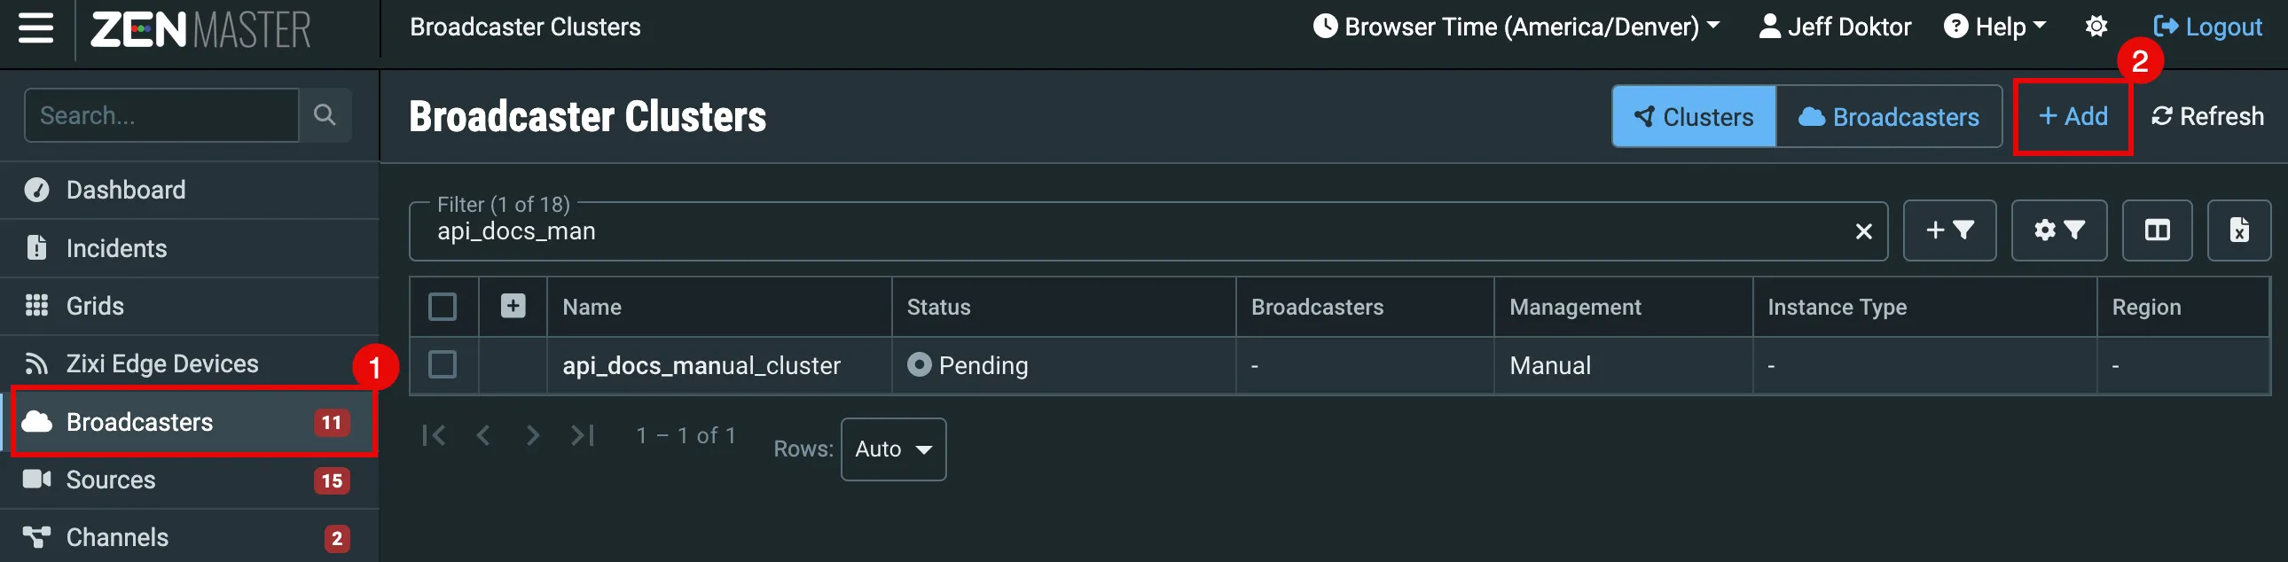Switch to the Clusters tab

click(1694, 116)
